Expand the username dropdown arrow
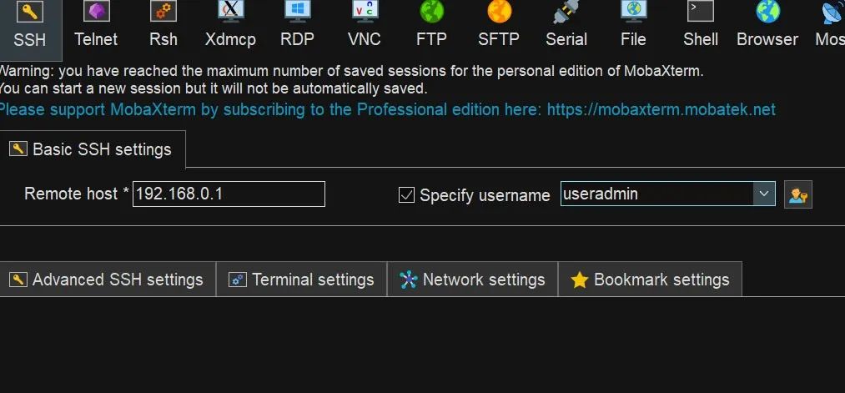 click(x=763, y=194)
